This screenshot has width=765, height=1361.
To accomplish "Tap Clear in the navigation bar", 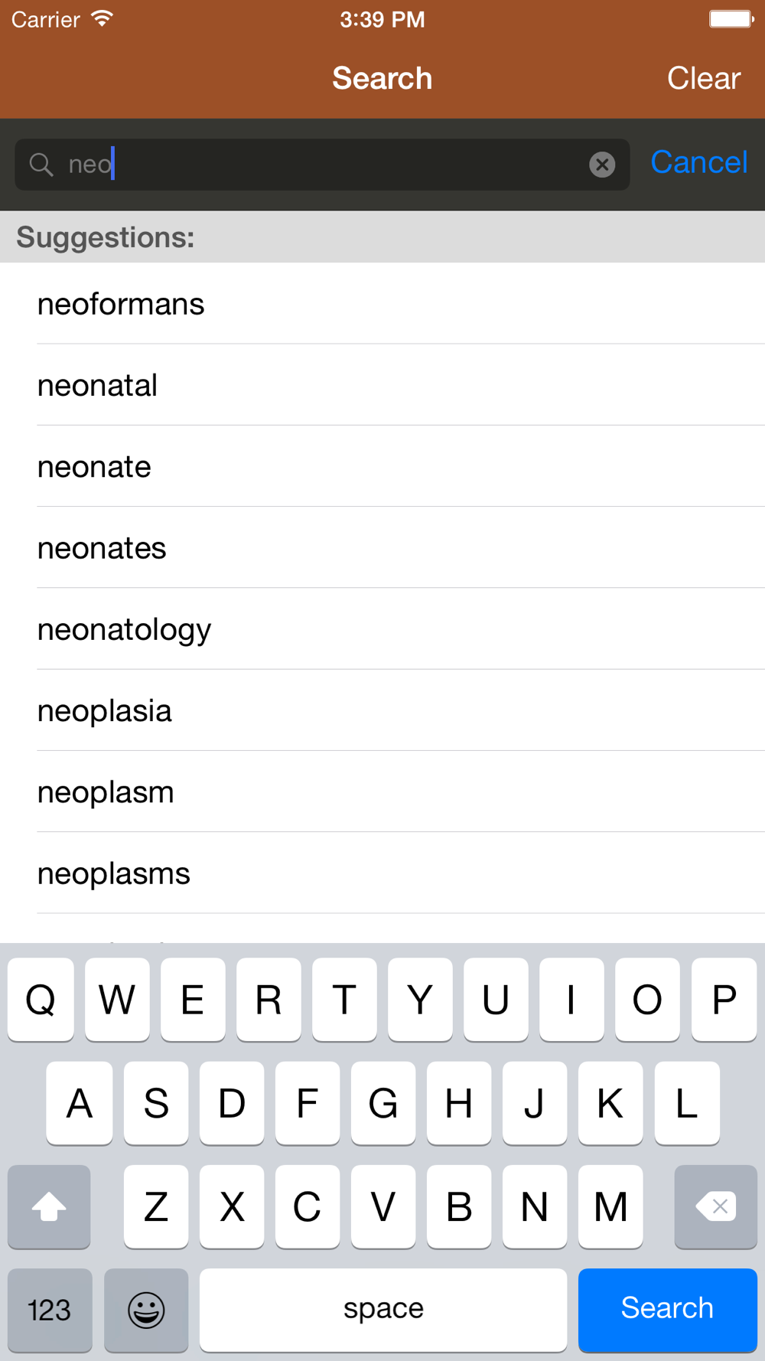I will coord(704,78).
